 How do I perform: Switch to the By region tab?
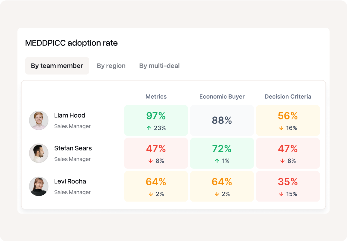[x=111, y=66]
